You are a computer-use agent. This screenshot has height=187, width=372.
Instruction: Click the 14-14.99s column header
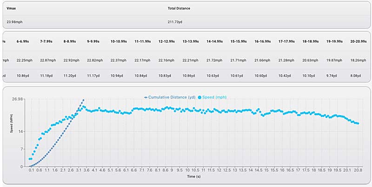tap(214, 41)
